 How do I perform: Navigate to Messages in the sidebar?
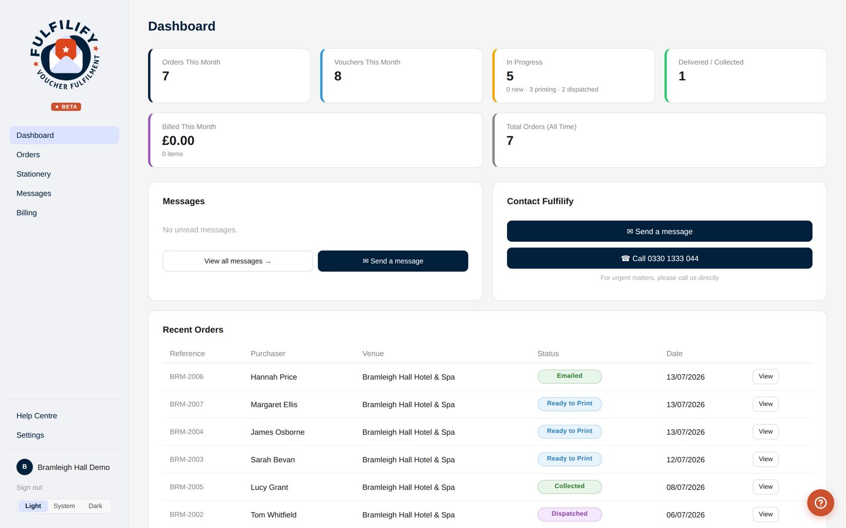coord(64,193)
